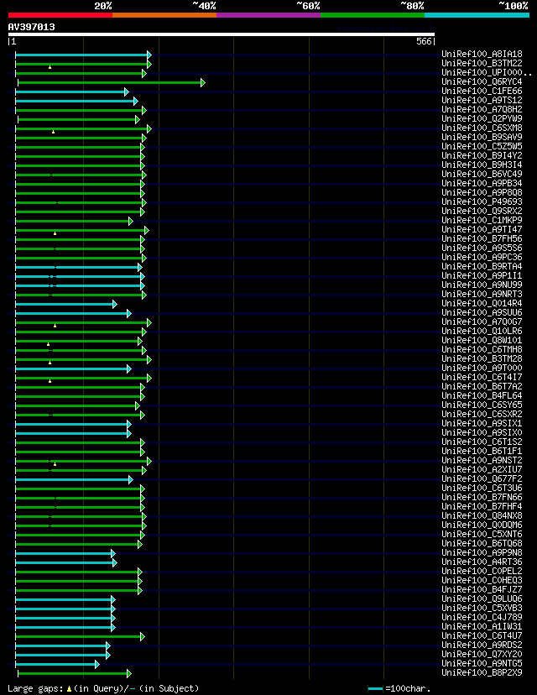537x695 pixels.
Task: Select the UniRef100_B9RTA4 label
Action: pos(482,267)
